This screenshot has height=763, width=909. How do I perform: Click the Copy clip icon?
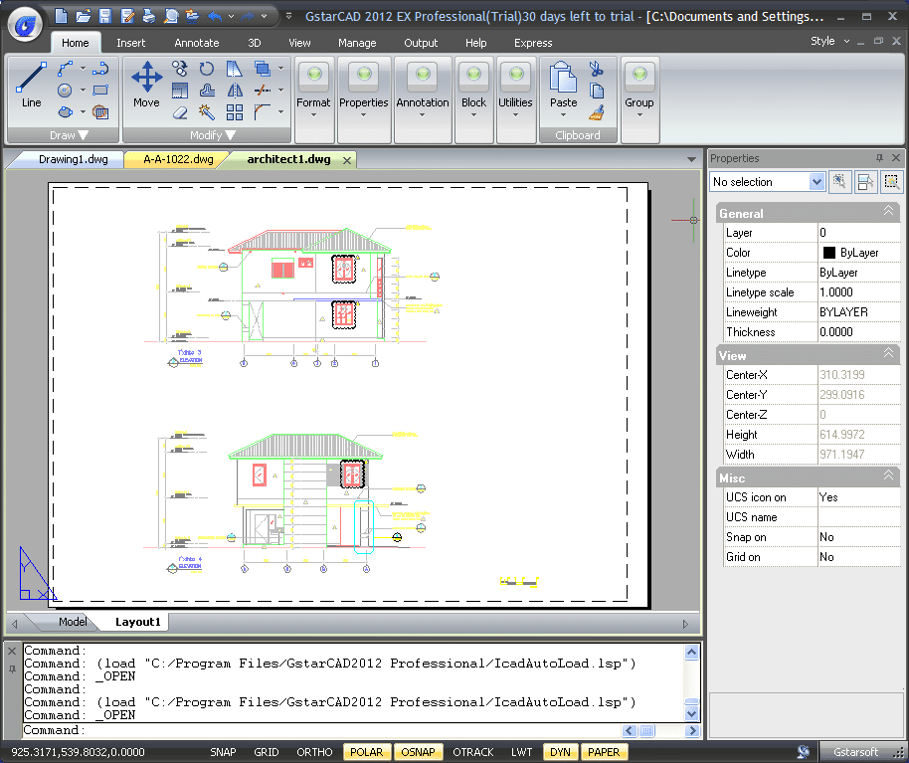click(x=597, y=91)
